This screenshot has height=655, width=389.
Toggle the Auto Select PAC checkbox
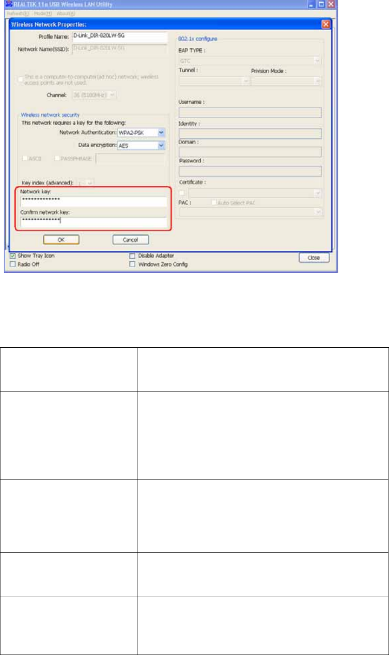coord(214,203)
